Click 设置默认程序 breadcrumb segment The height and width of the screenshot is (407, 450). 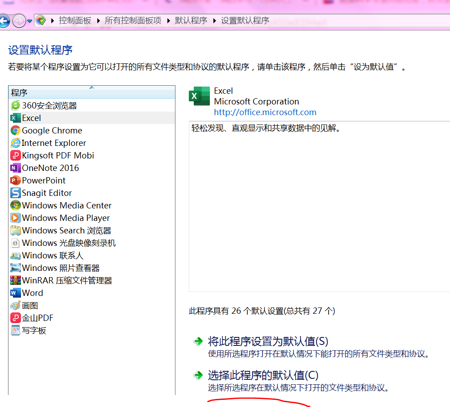tap(245, 21)
